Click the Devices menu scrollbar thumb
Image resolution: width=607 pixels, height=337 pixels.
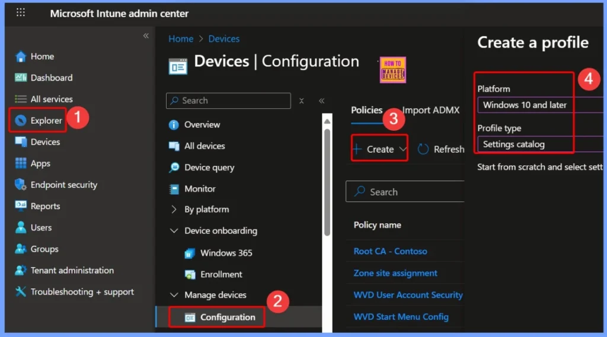327,182
